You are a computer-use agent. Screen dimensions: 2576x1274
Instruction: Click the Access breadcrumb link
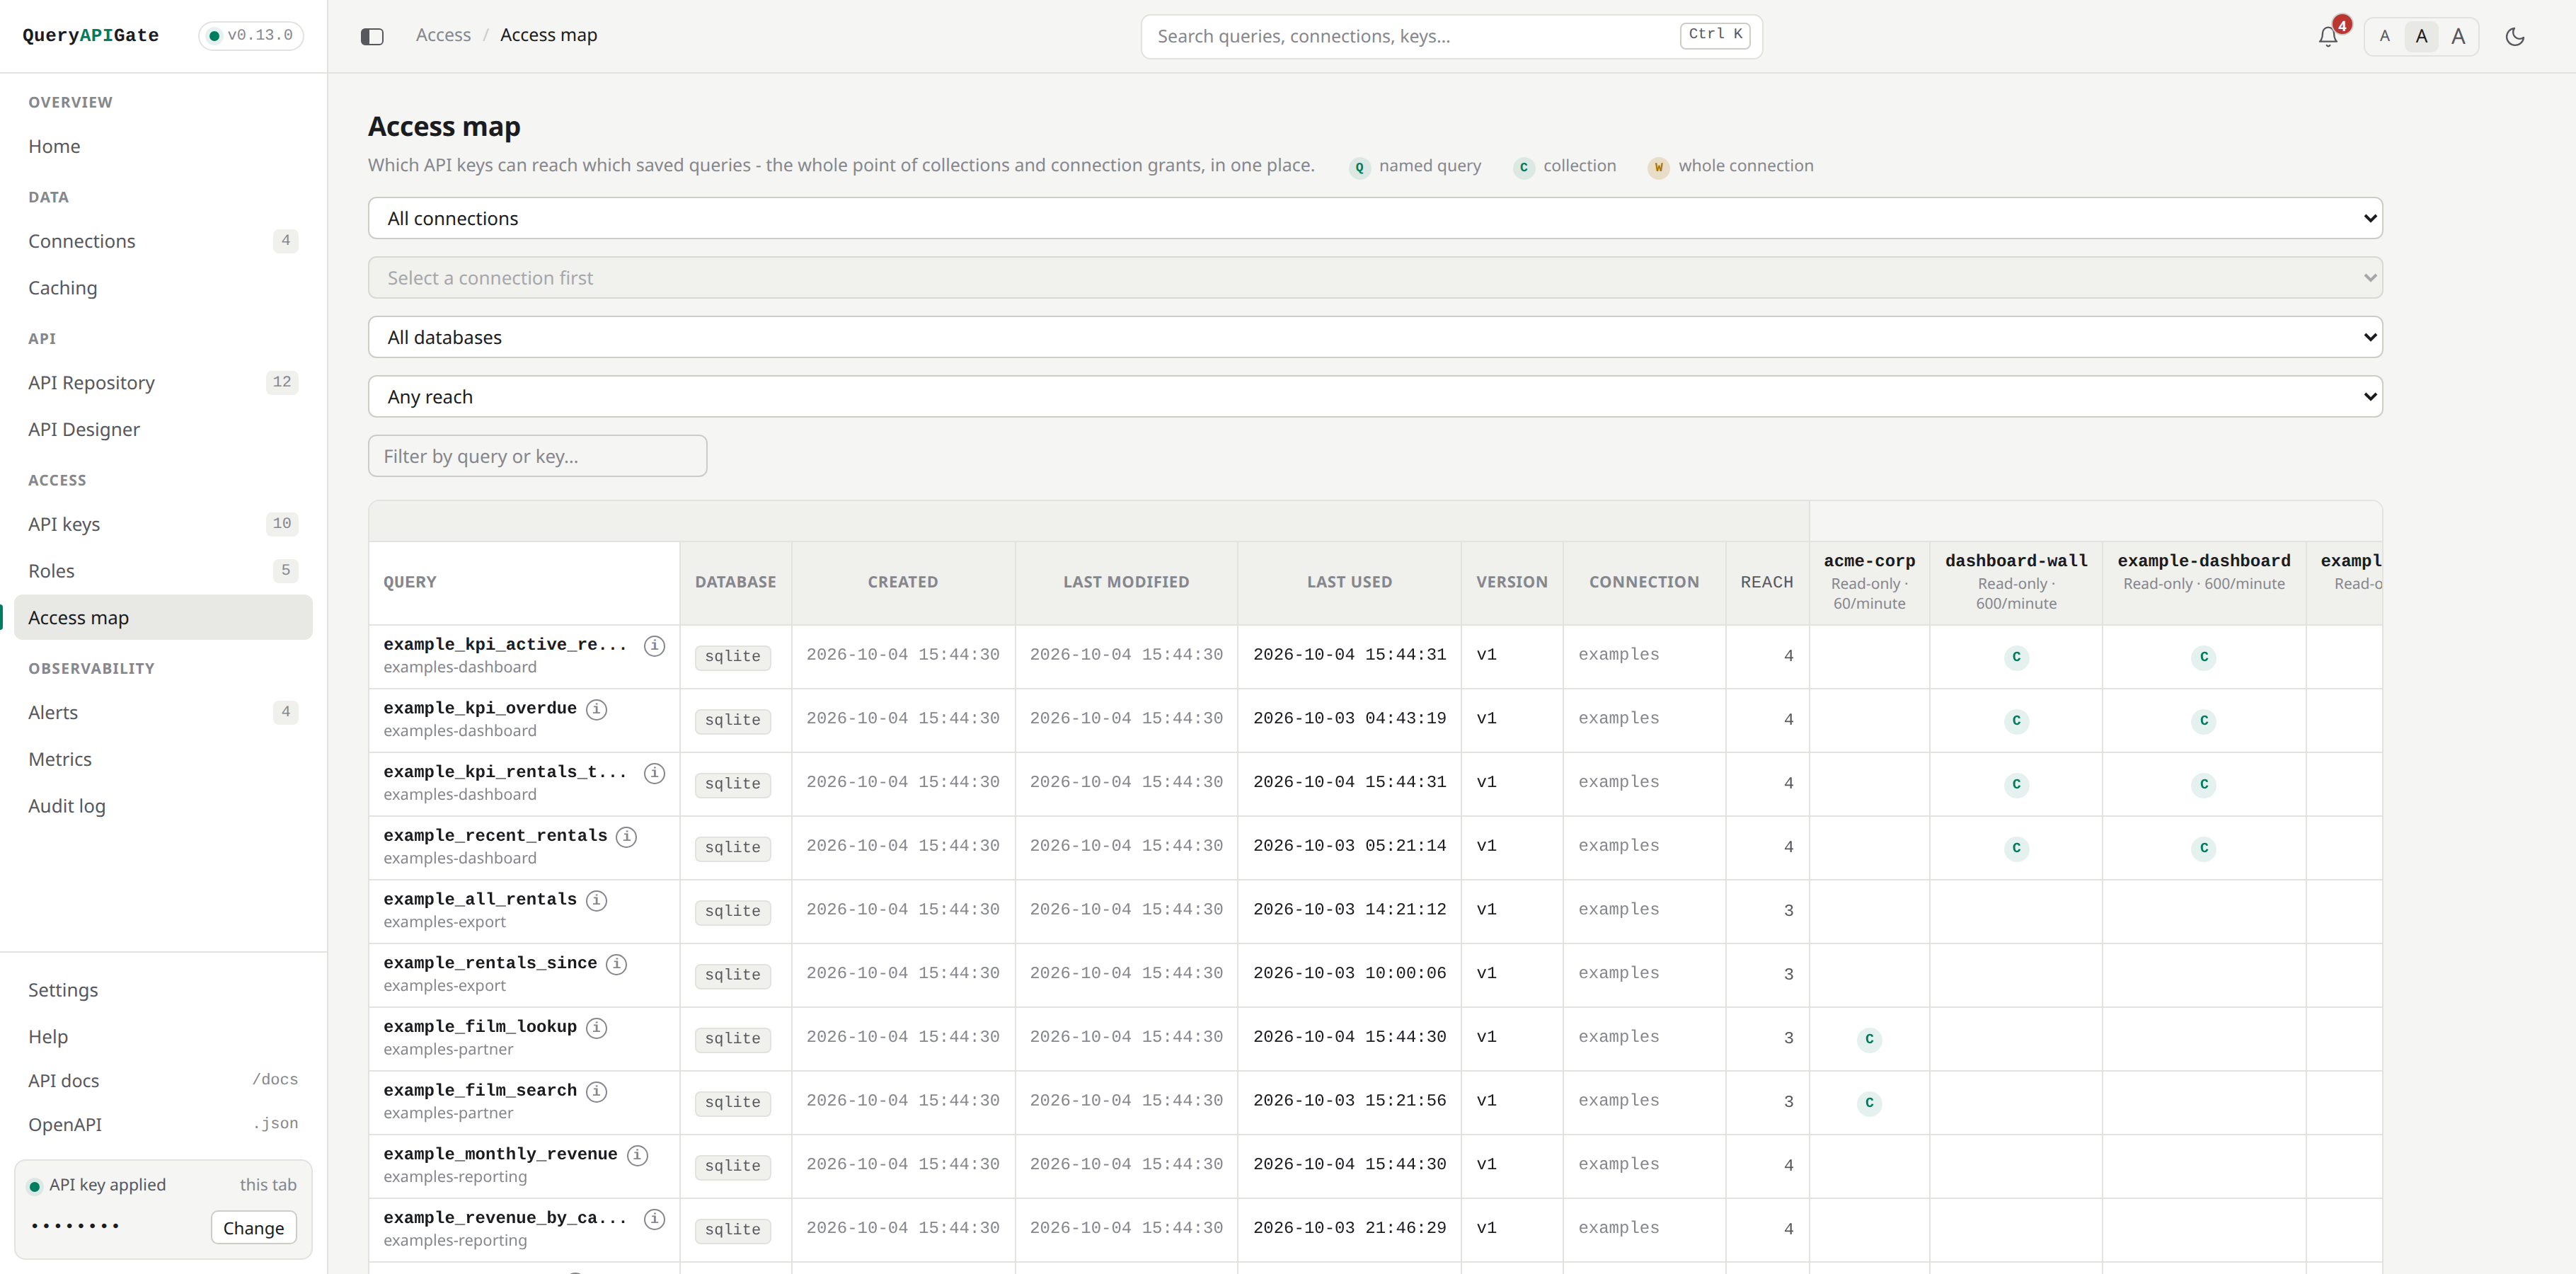click(443, 35)
